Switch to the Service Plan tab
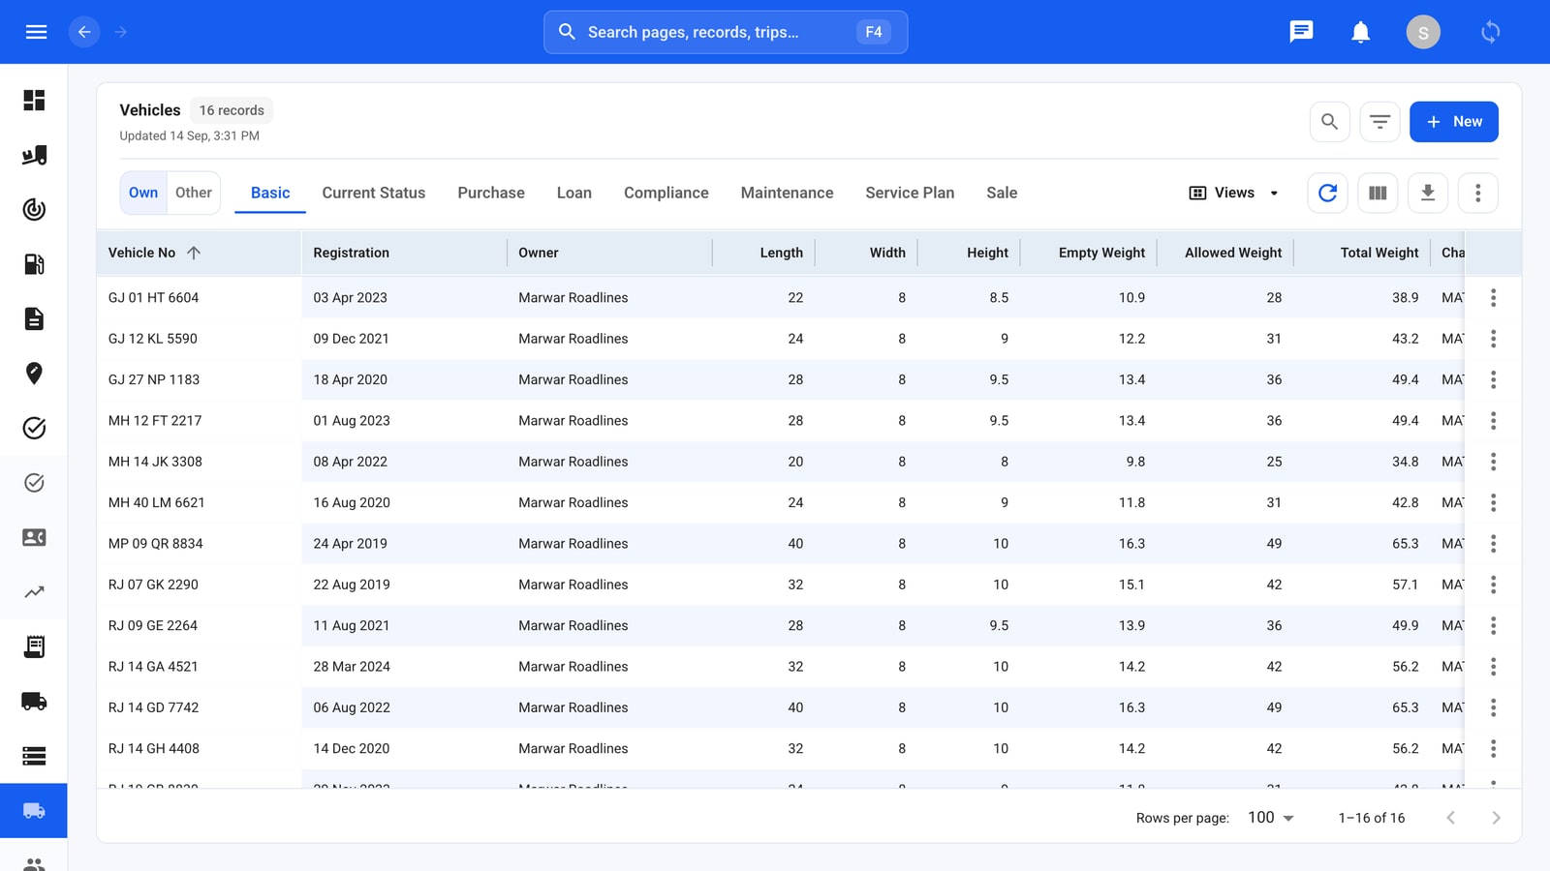The image size is (1550, 871). coord(910,193)
